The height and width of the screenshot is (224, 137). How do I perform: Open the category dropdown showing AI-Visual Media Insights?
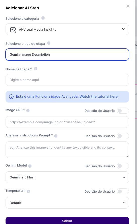(x=67, y=29)
